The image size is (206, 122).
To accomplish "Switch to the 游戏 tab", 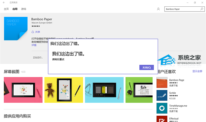I will (x=24, y=9).
